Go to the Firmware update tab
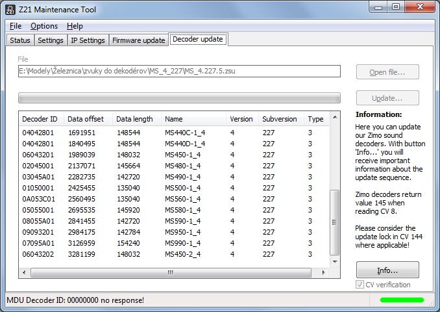This screenshot has height=312, width=440. click(138, 40)
